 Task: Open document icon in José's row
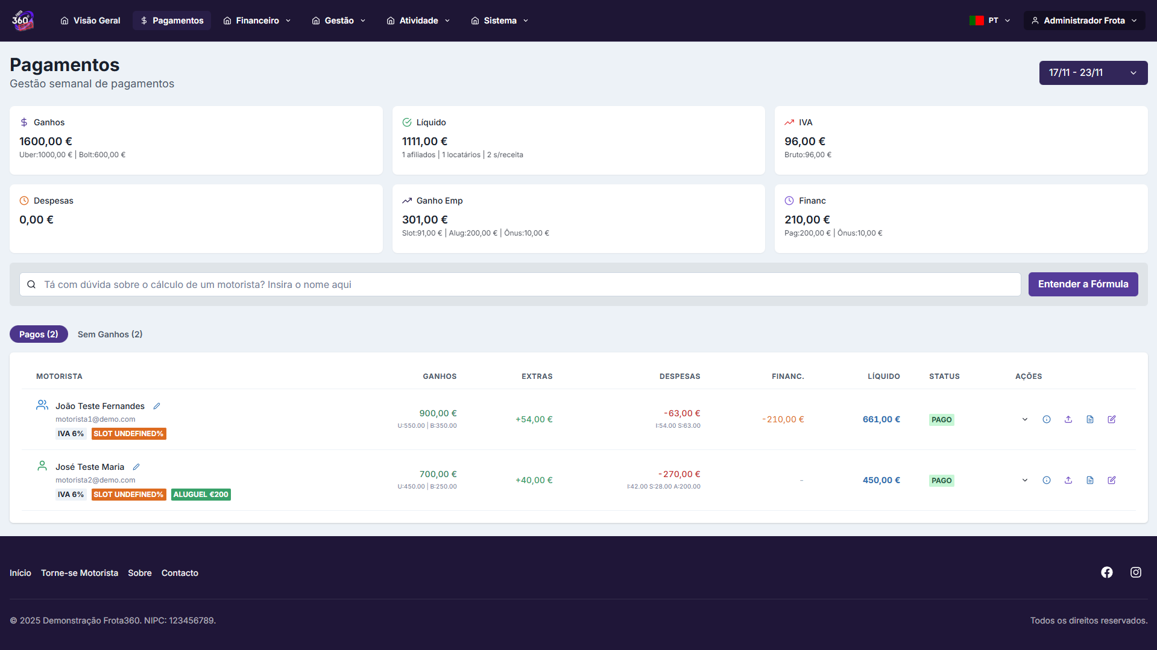(x=1090, y=480)
